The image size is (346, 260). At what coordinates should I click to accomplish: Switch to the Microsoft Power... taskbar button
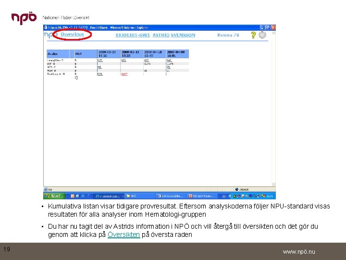tap(203, 196)
